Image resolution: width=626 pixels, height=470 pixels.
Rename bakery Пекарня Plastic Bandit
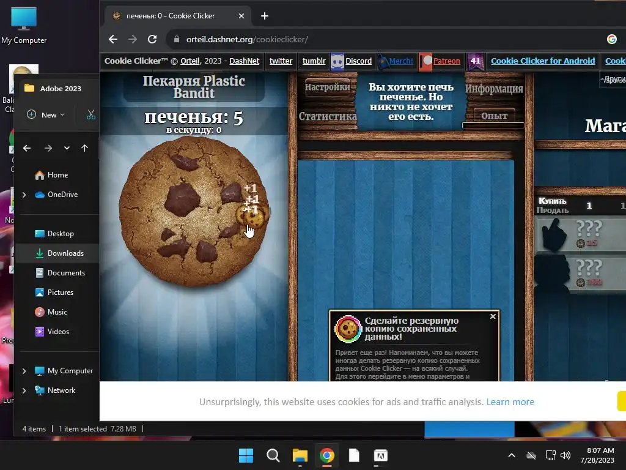pyautogui.click(x=194, y=87)
